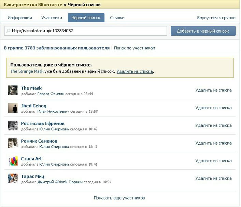Click Удалить из списка in yellow notice
This screenshot has height=207, width=241.
134,72
